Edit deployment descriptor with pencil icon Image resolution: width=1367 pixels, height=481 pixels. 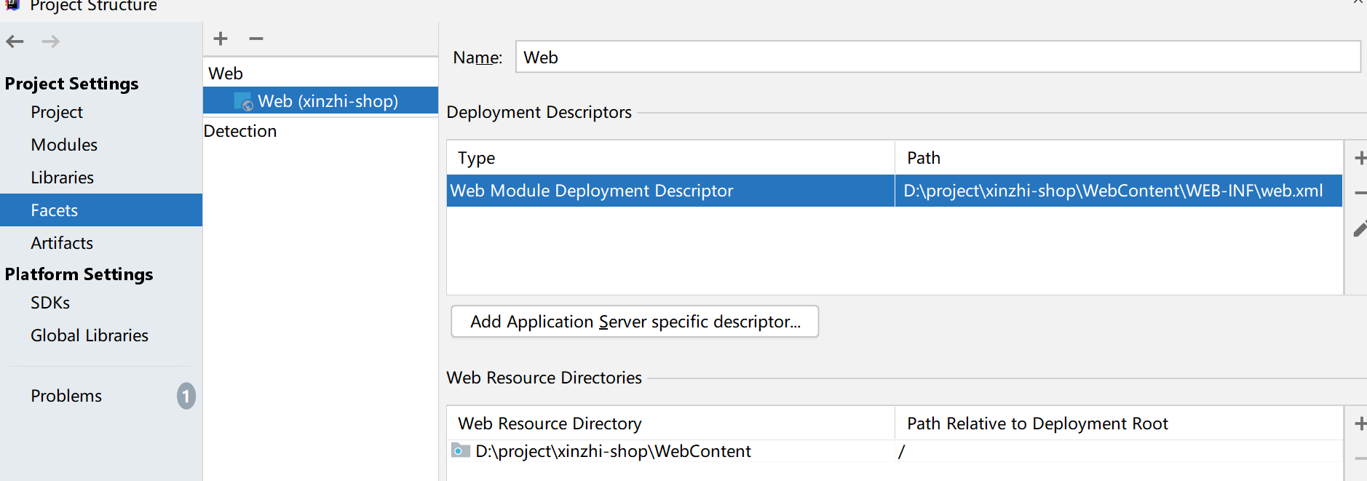point(1360,229)
